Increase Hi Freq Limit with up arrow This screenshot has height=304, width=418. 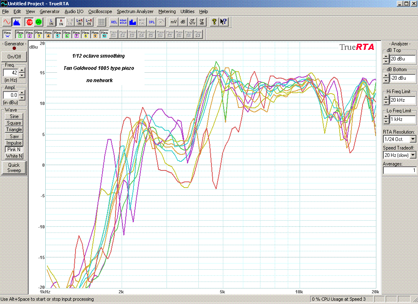(386, 98)
